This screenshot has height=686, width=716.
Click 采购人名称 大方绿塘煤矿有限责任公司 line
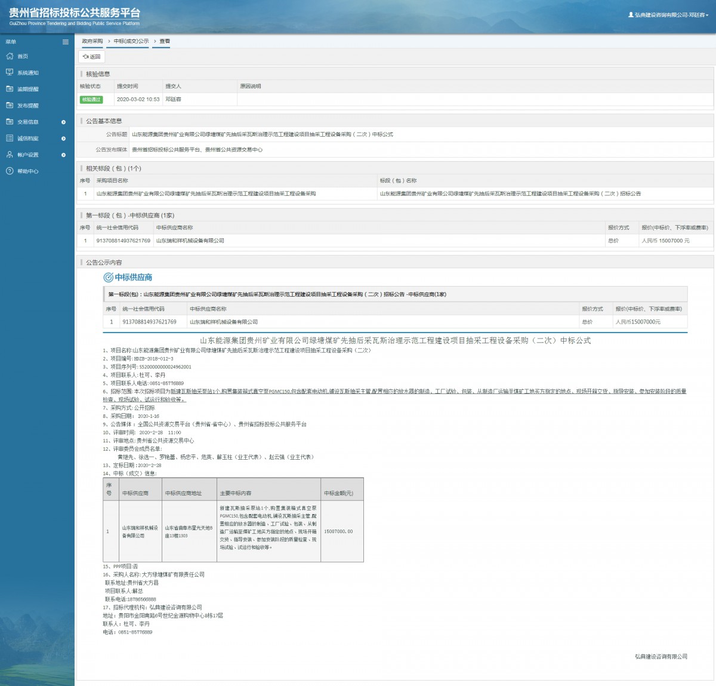click(x=154, y=574)
